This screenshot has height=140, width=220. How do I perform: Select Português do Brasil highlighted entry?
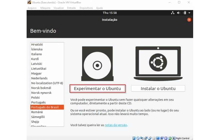click(x=47, y=107)
